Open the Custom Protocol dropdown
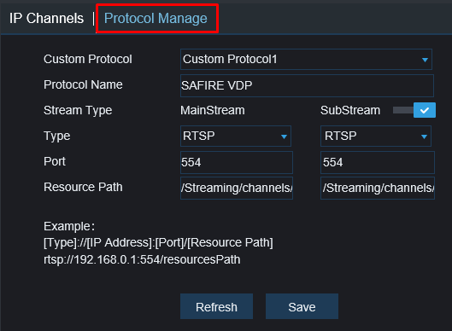452x331 pixels. (x=306, y=60)
